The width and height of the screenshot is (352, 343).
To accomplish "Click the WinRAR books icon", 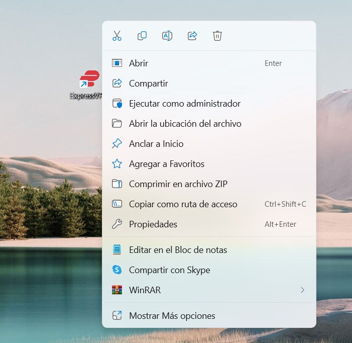I will (x=117, y=290).
